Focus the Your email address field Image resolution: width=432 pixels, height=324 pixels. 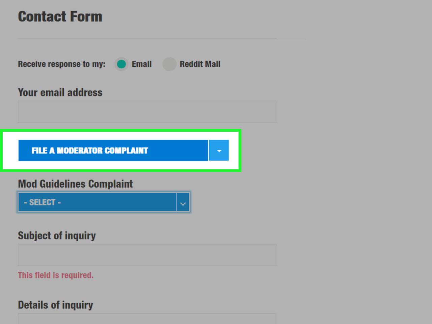(147, 112)
